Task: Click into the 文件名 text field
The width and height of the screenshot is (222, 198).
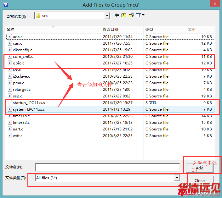Action: point(107,167)
